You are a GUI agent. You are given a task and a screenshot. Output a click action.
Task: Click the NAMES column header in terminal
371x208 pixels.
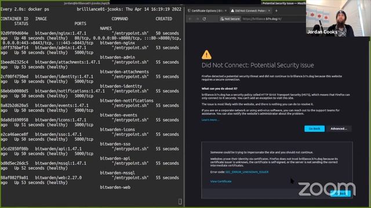tap(106, 28)
